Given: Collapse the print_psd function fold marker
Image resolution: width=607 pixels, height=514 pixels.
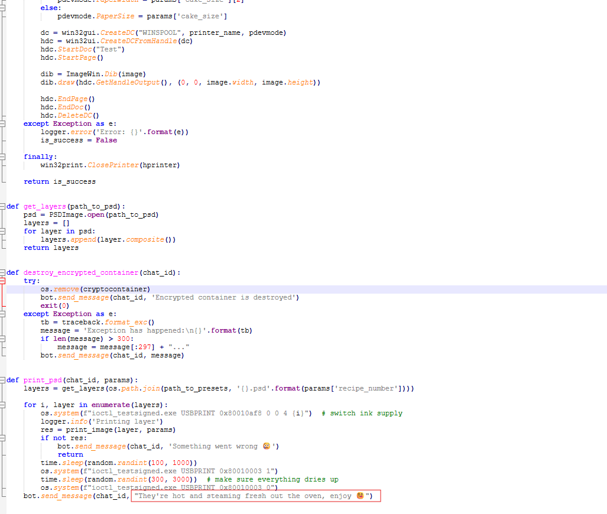Looking at the screenshot, I should (x=3, y=380).
